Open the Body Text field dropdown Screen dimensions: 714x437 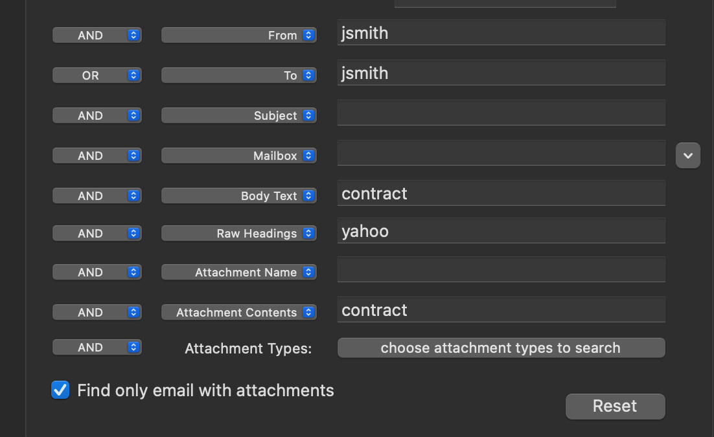[x=238, y=196]
